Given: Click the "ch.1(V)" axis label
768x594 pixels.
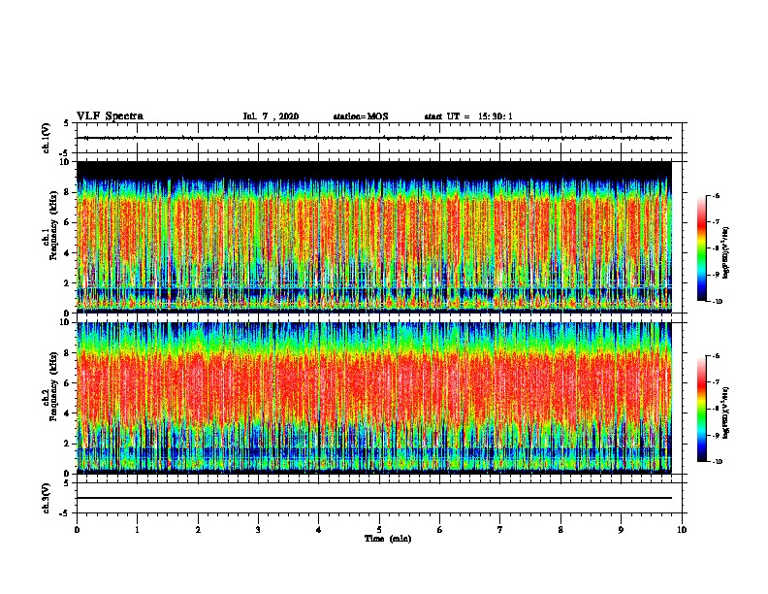Looking at the screenshot, I should tap(47, 138).
